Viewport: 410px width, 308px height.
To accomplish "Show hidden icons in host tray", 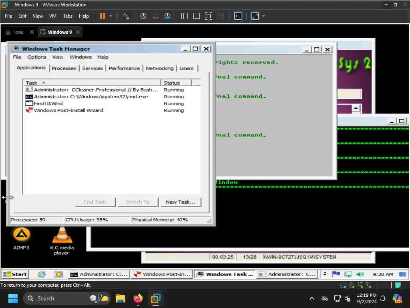I will pyautogui.click(x=312, y=298).
